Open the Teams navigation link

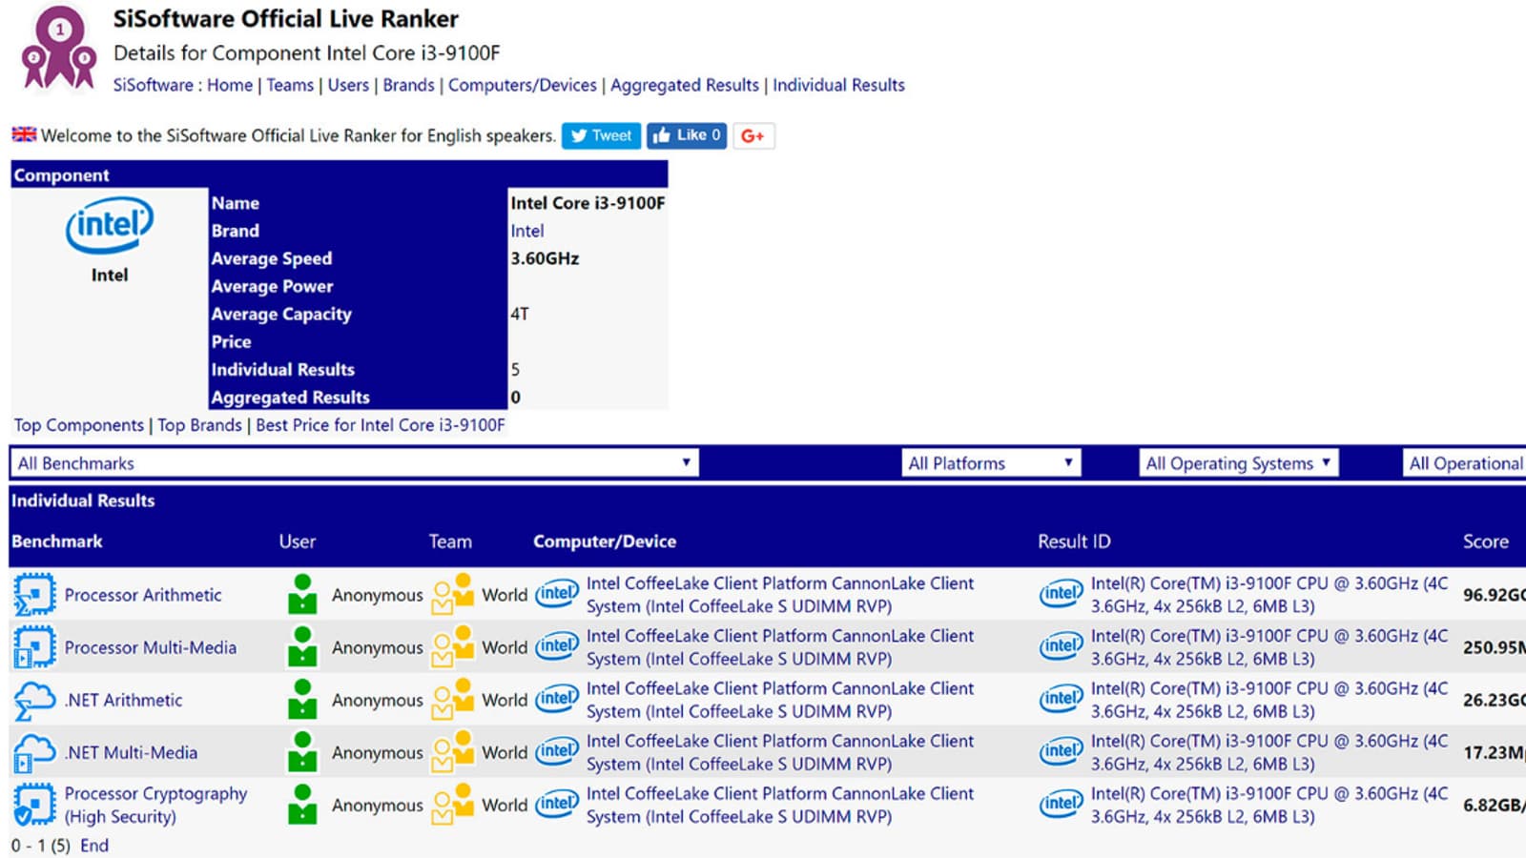[290, 85]
